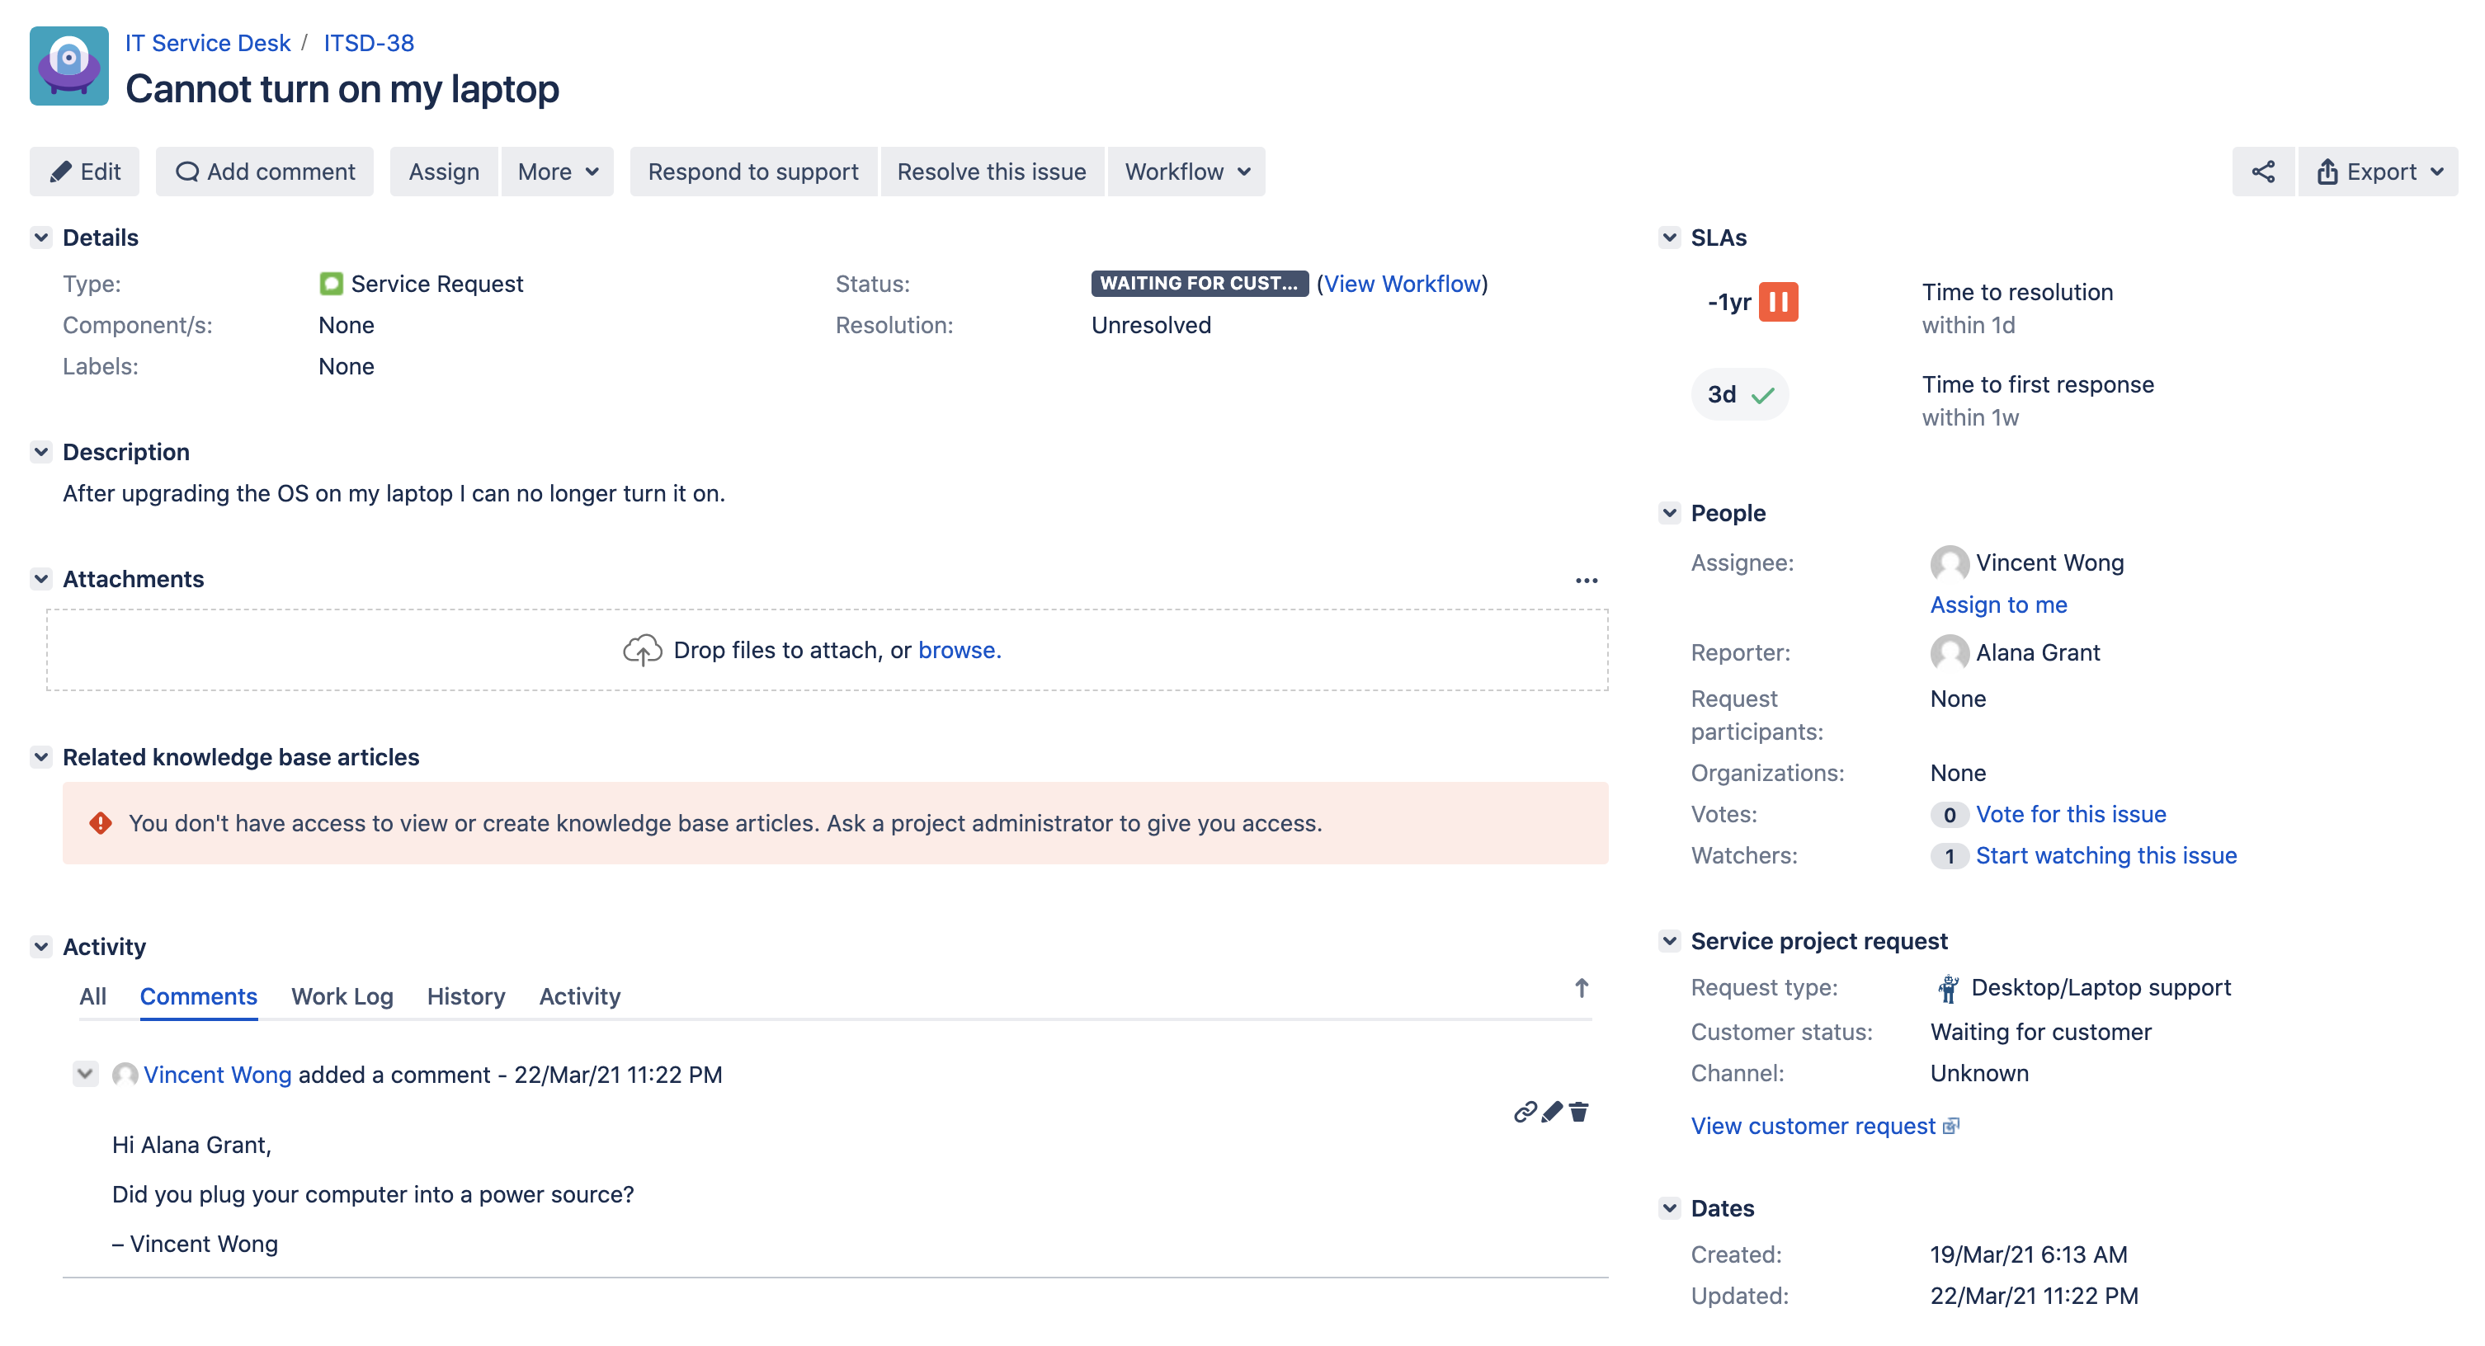Open attachments three-dot options menu
Viewport: 2485px width, 1346px height.
[1586, 581]
